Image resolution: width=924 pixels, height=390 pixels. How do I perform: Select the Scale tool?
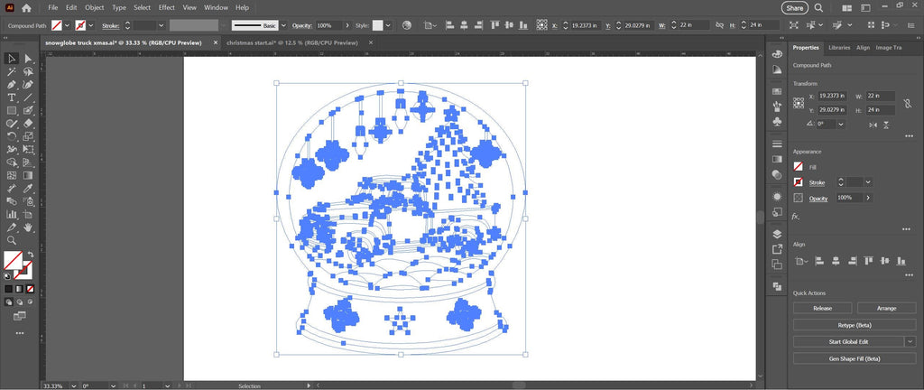(28, 136)
